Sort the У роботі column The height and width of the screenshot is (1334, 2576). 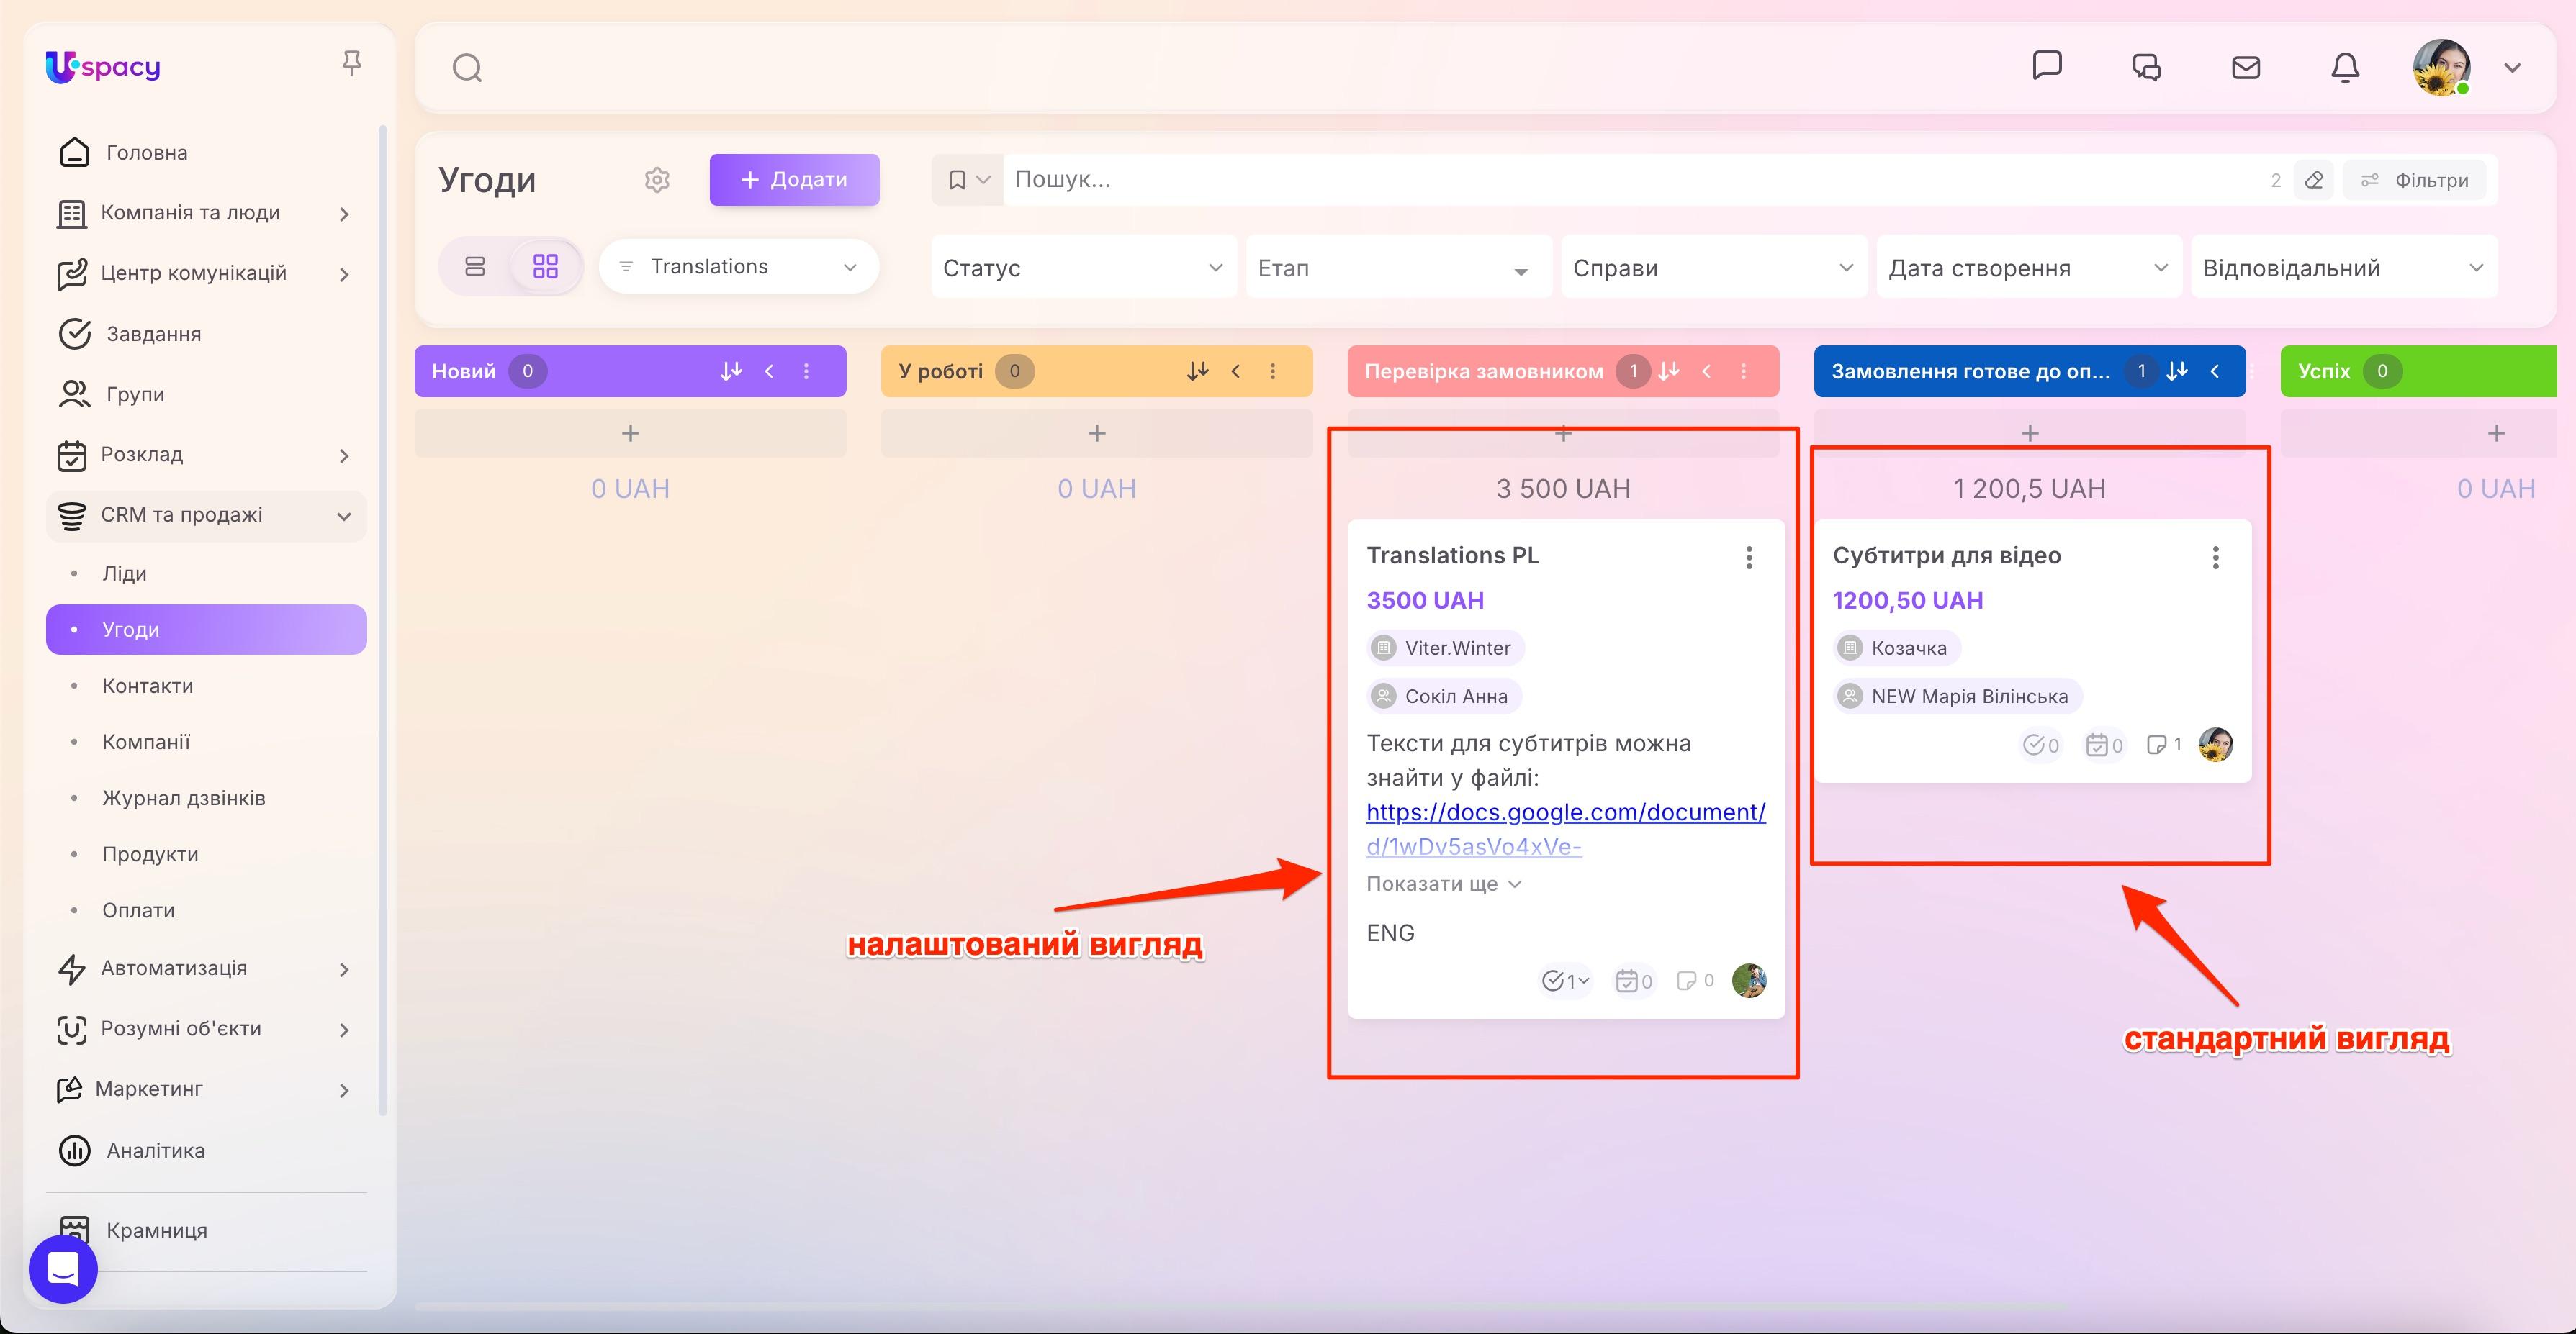coord(1197,371)
